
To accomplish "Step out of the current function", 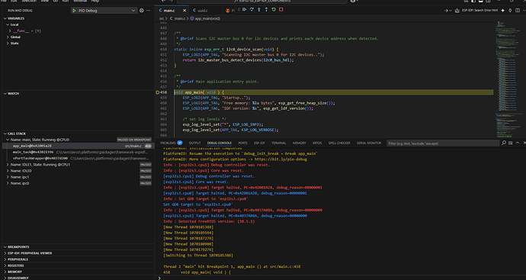I will point(266,10).
